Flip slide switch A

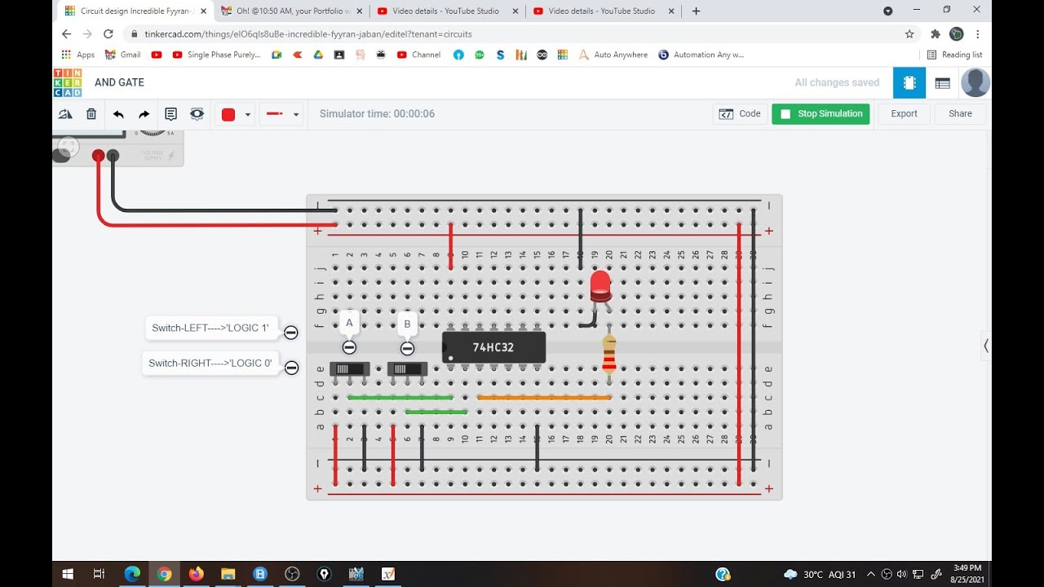point(349,369)
